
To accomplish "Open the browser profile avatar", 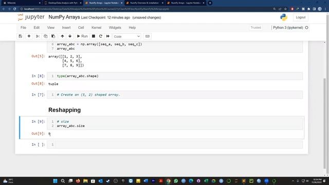I will coord(320,9).
